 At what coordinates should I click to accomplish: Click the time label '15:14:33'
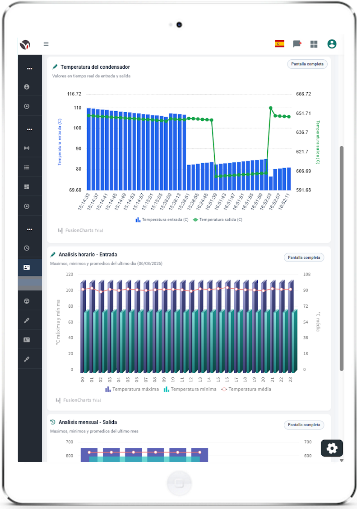(x=84, y=202)
